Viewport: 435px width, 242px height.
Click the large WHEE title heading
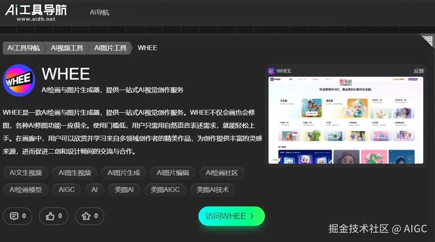[66, 74]
